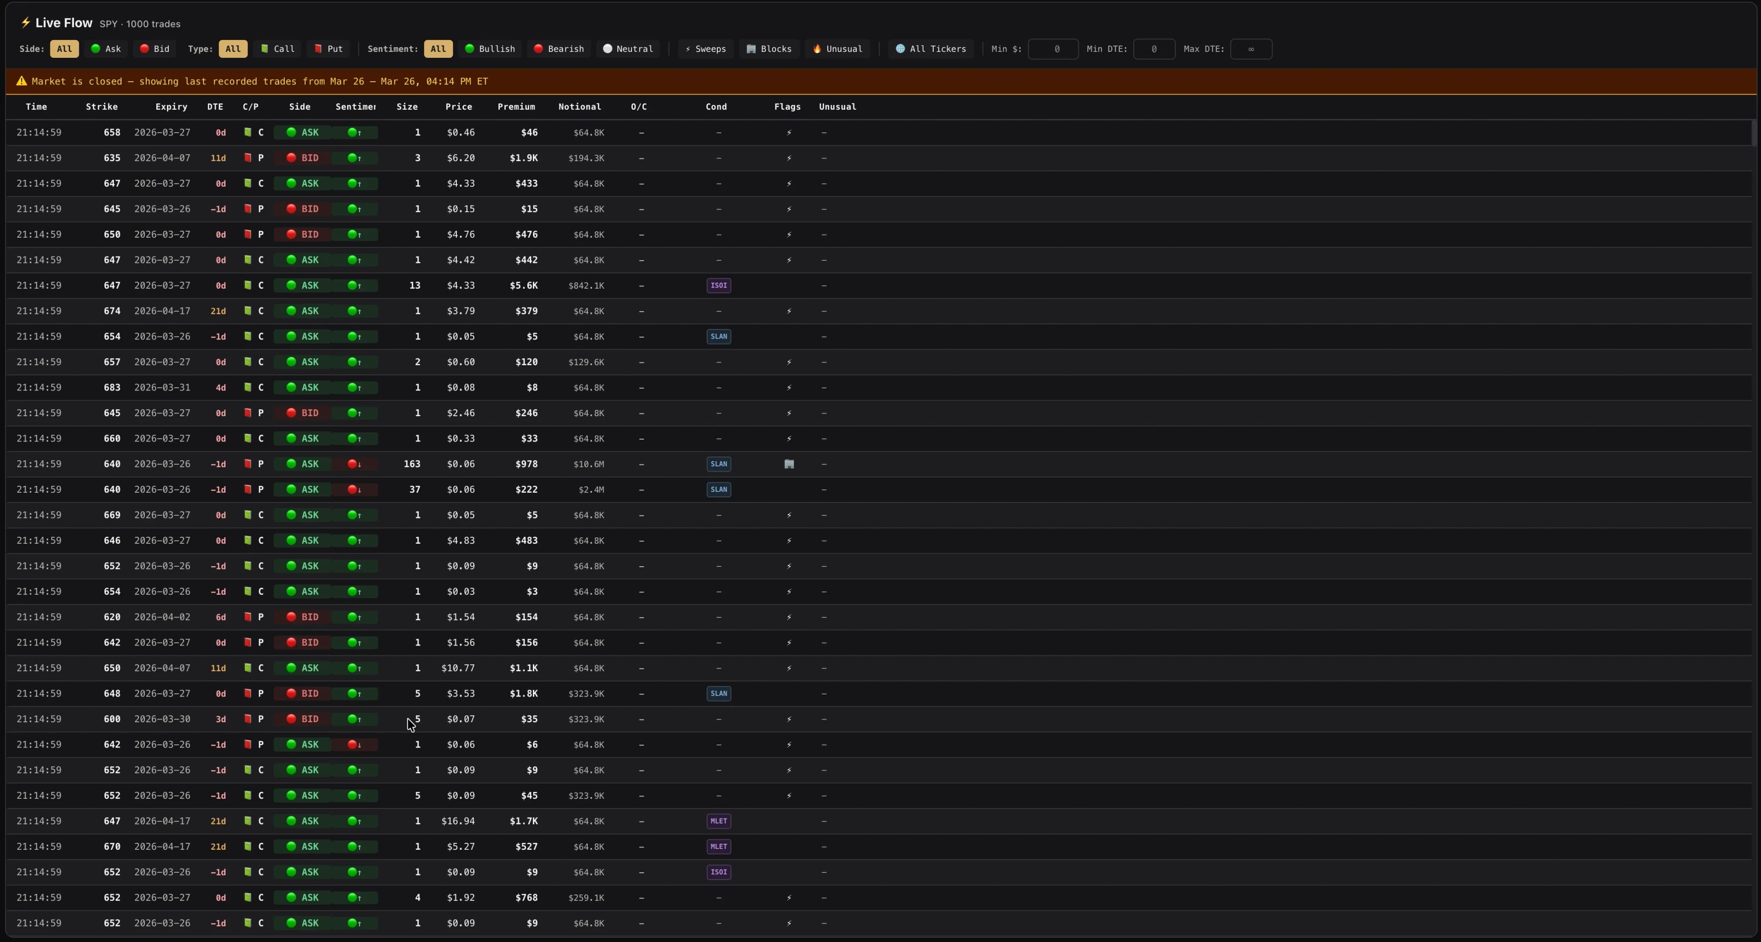This screenshot has height=942, width=1761.
Task: Sort by Strike column header
Action: coord(102,107)
